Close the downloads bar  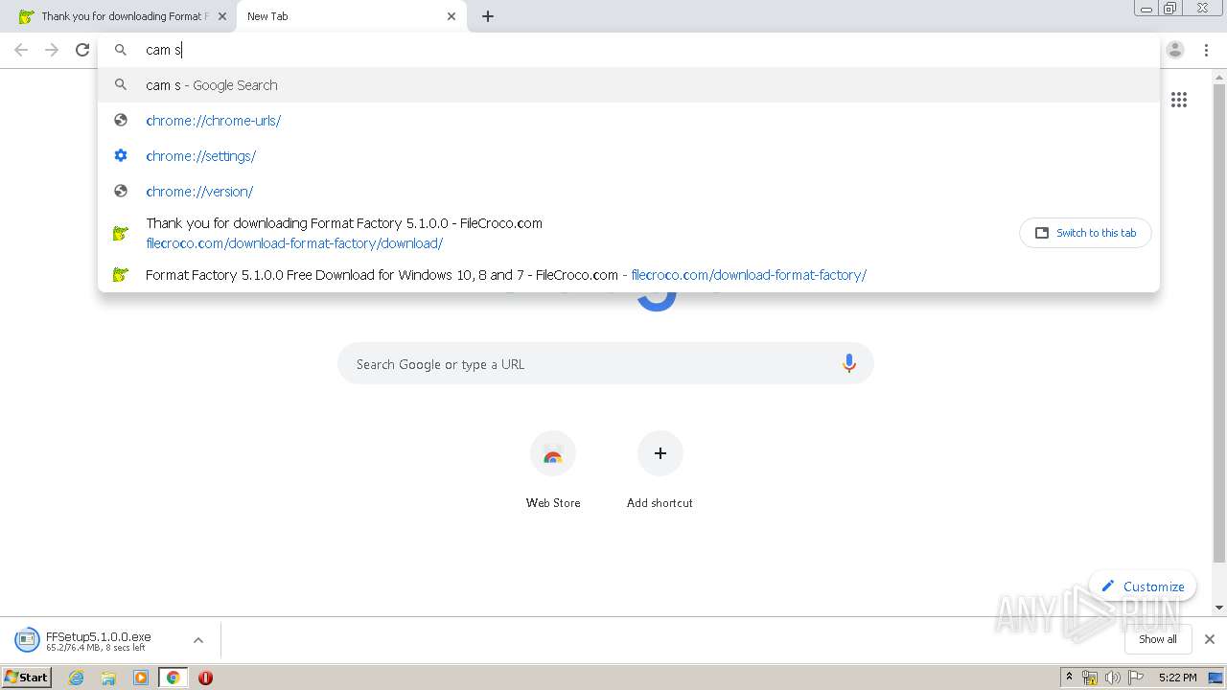[x=1210, y=639]
